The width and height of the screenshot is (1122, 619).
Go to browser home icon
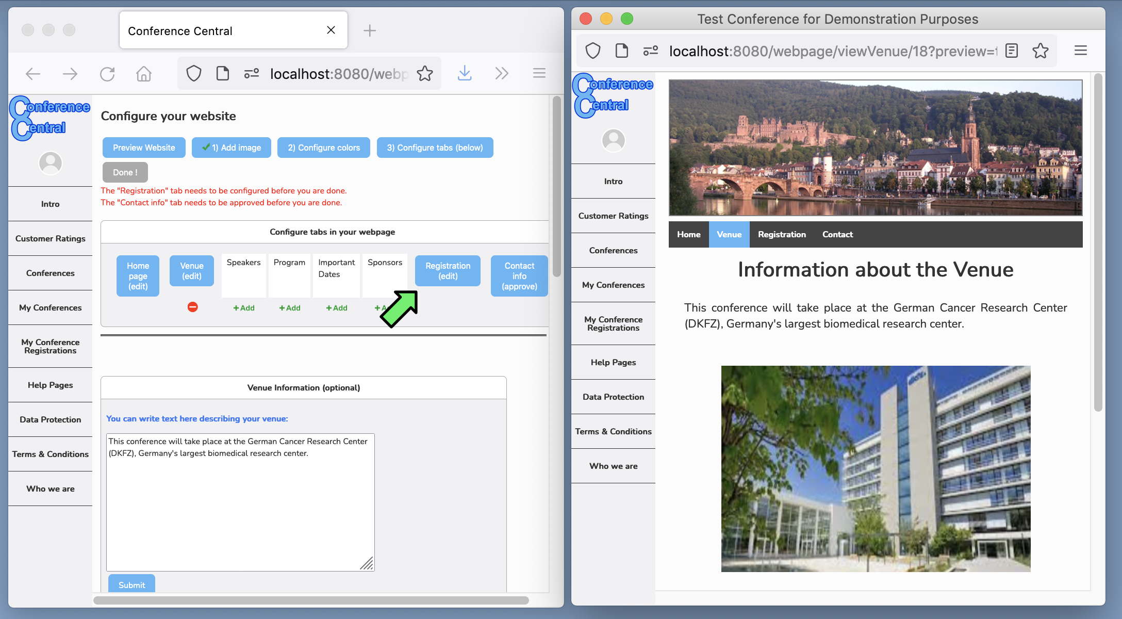[x=144, y=74]
